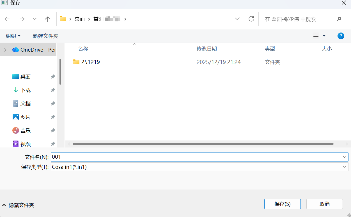Open 视频 in the navigation pane
The image size is (351, 217).
26,144
